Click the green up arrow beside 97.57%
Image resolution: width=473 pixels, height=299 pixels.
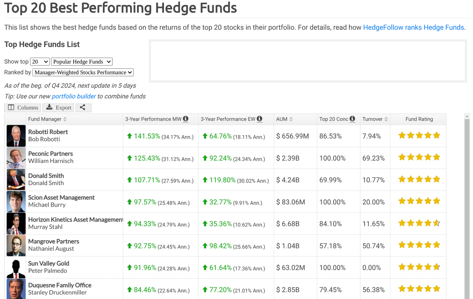129,202
